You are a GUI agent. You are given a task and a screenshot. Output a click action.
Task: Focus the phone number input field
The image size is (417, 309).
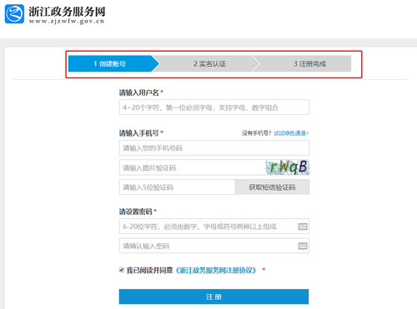click(214, 147)
